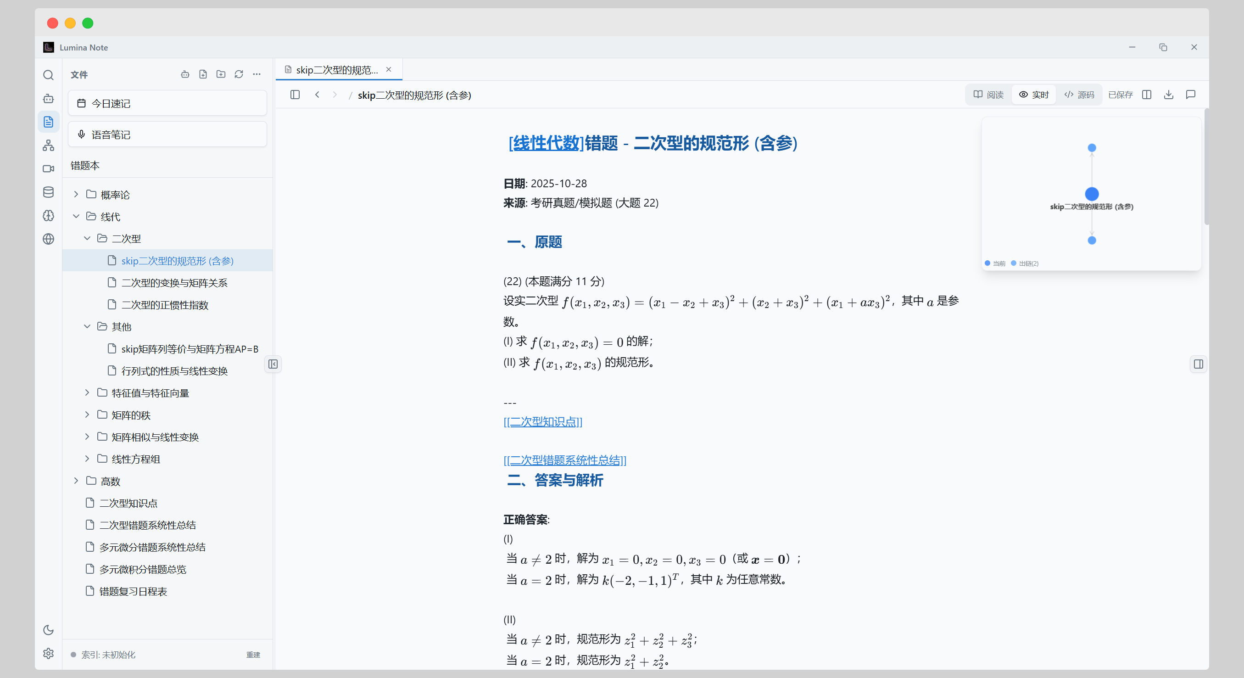Refresh the file list
1244x678 pixels.
(239, 74)
